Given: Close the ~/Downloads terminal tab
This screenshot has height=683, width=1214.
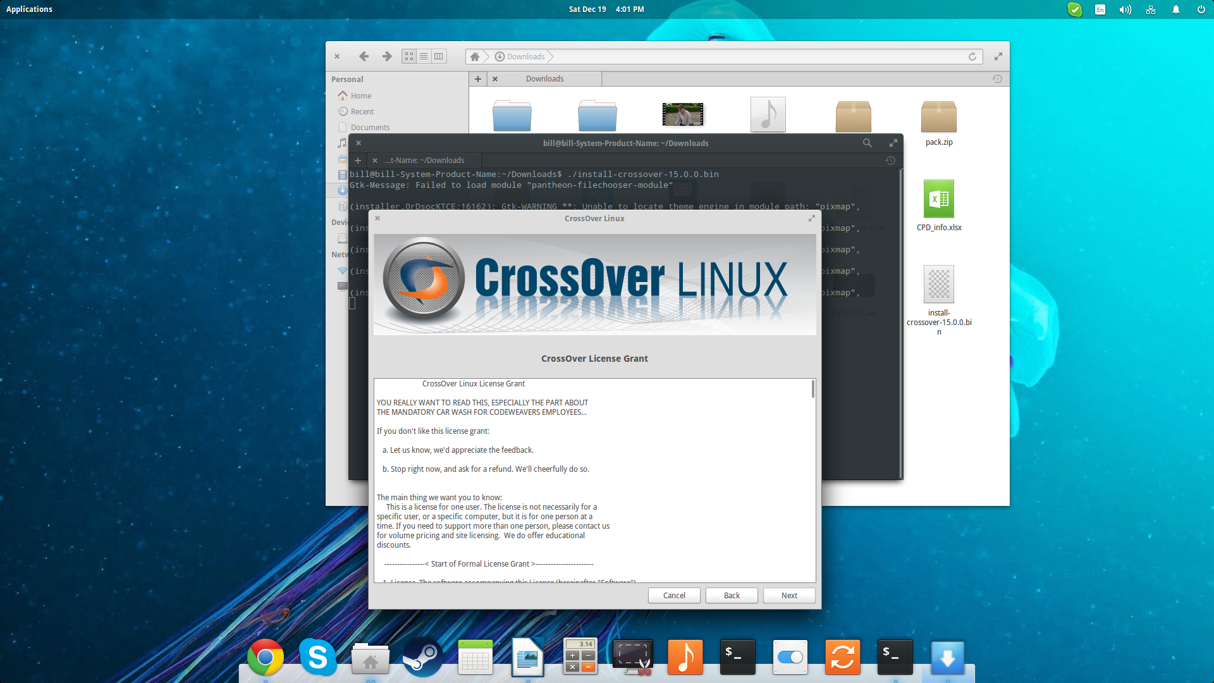Looking at the screenshot, I should 375,161.
